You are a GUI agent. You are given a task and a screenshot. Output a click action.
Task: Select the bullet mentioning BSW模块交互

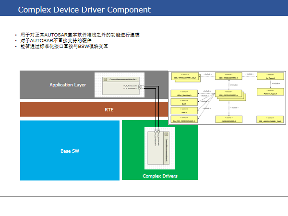coord(64,46)
